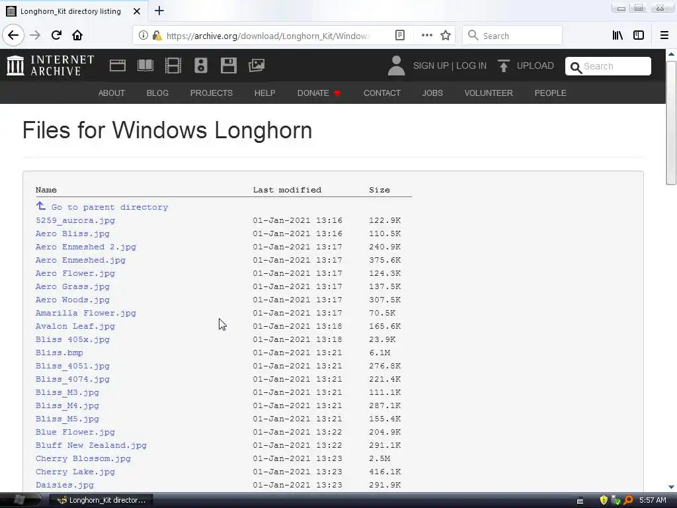This screenshot has width=677, height=508.
Task: Open the PEOPLE menu item
Action: pos(551,93)
